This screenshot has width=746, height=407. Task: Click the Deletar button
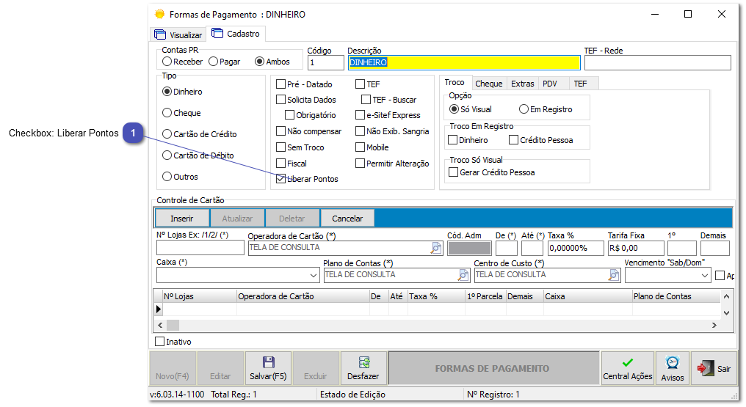pos(291,218)
